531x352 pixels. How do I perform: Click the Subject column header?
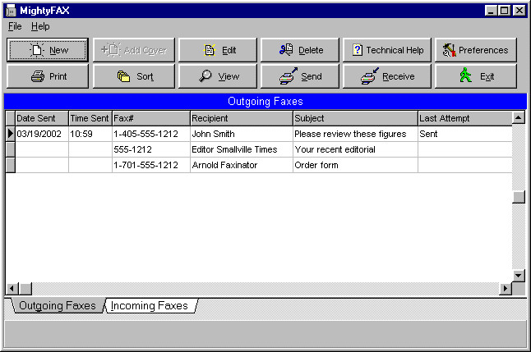355,118
